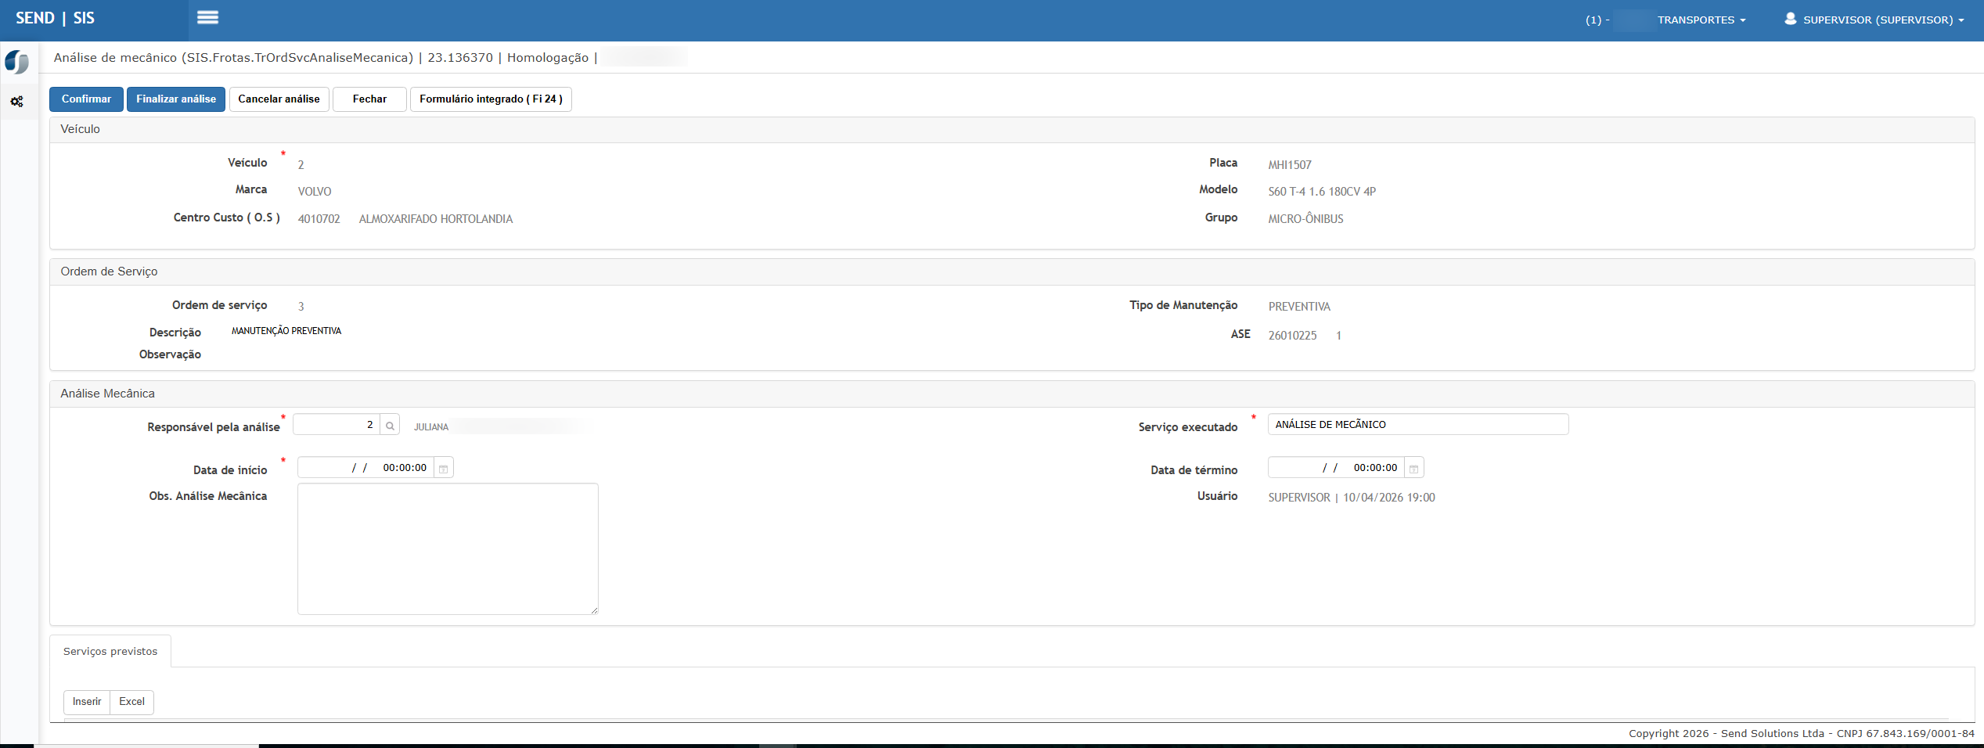Click the Serviço executado input field

1417,425
